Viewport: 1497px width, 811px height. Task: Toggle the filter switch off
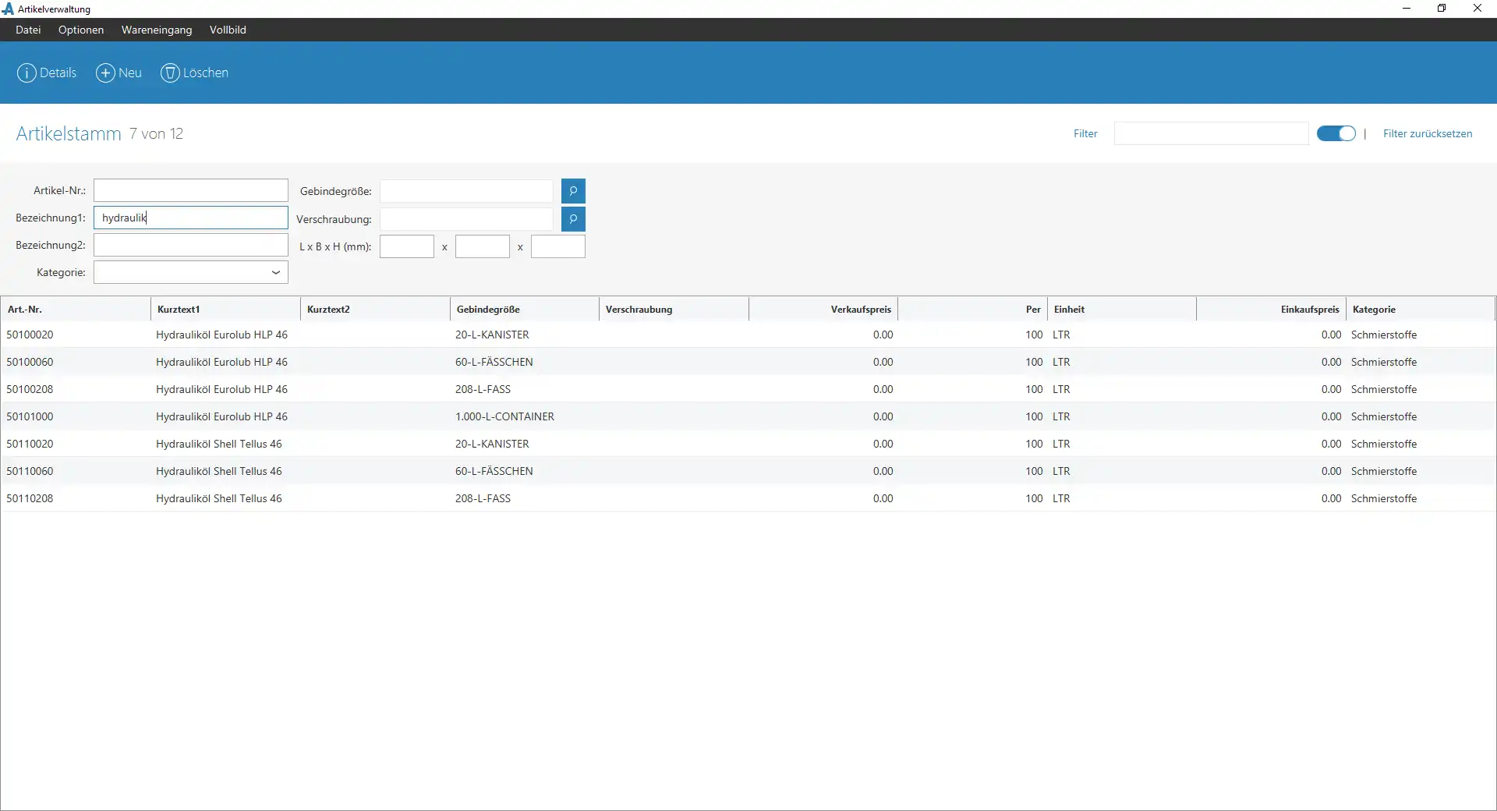coord(1336,133)
